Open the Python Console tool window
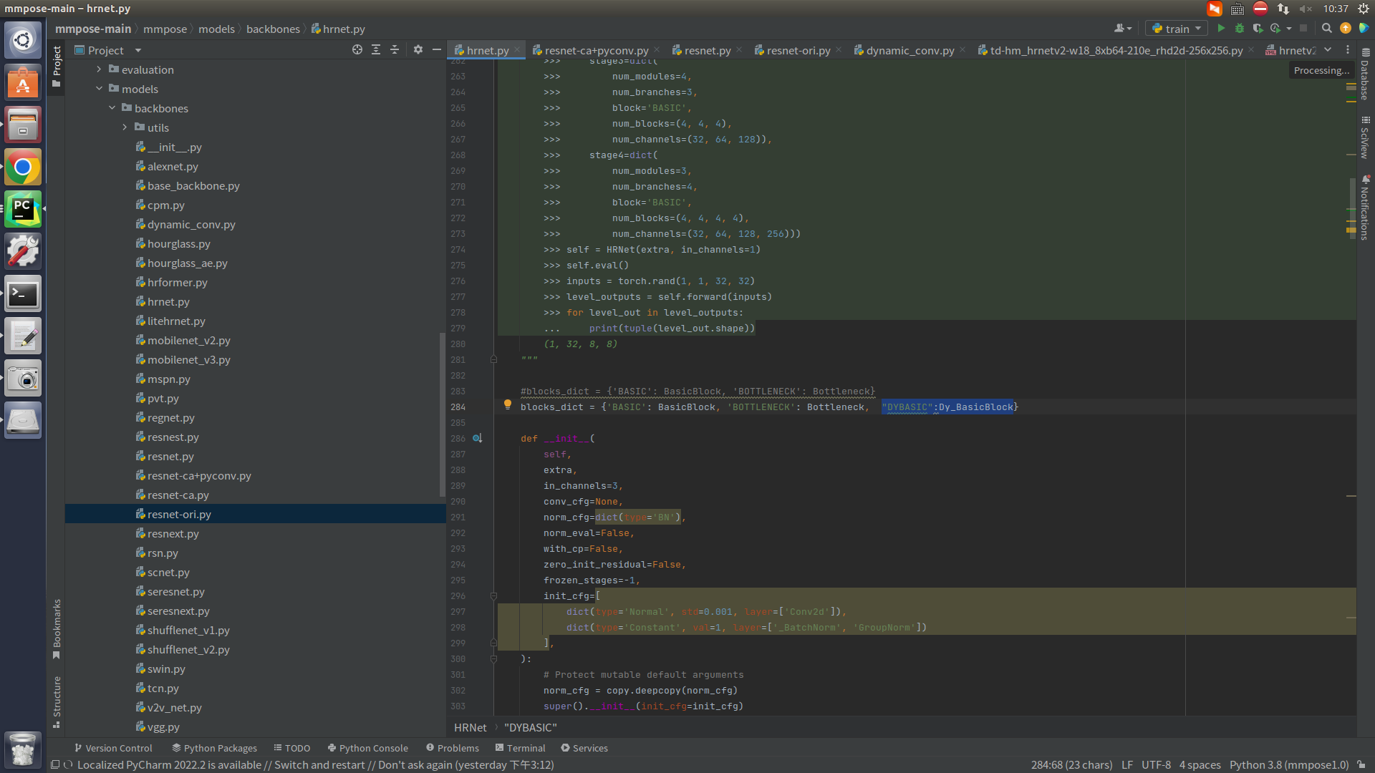 367,748
